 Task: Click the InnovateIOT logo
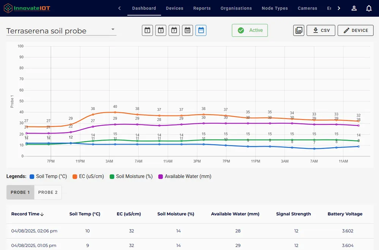27,8
